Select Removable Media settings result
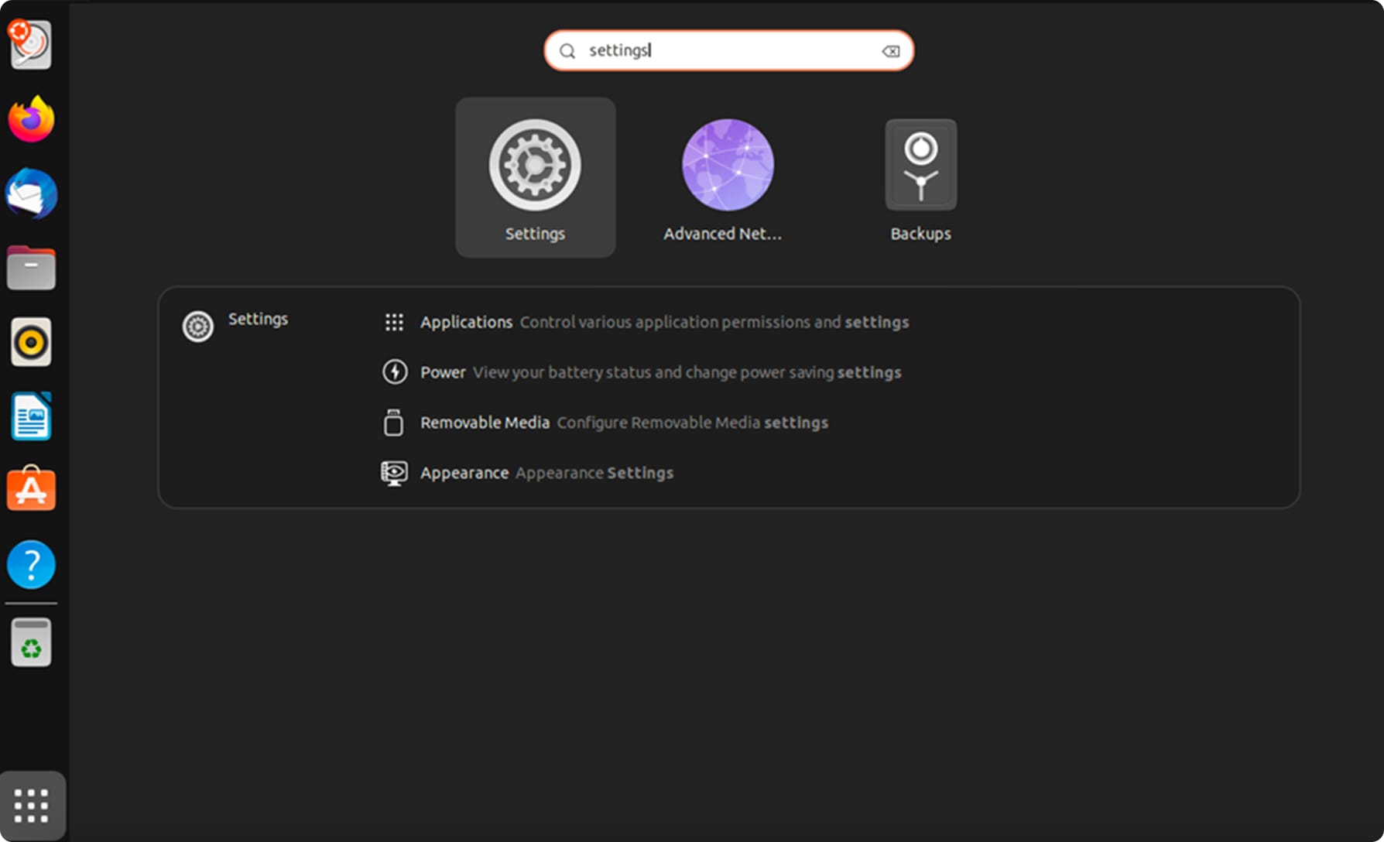This screenshot has height=842, width=1384. pyautogui.click(x=485, y=423)
